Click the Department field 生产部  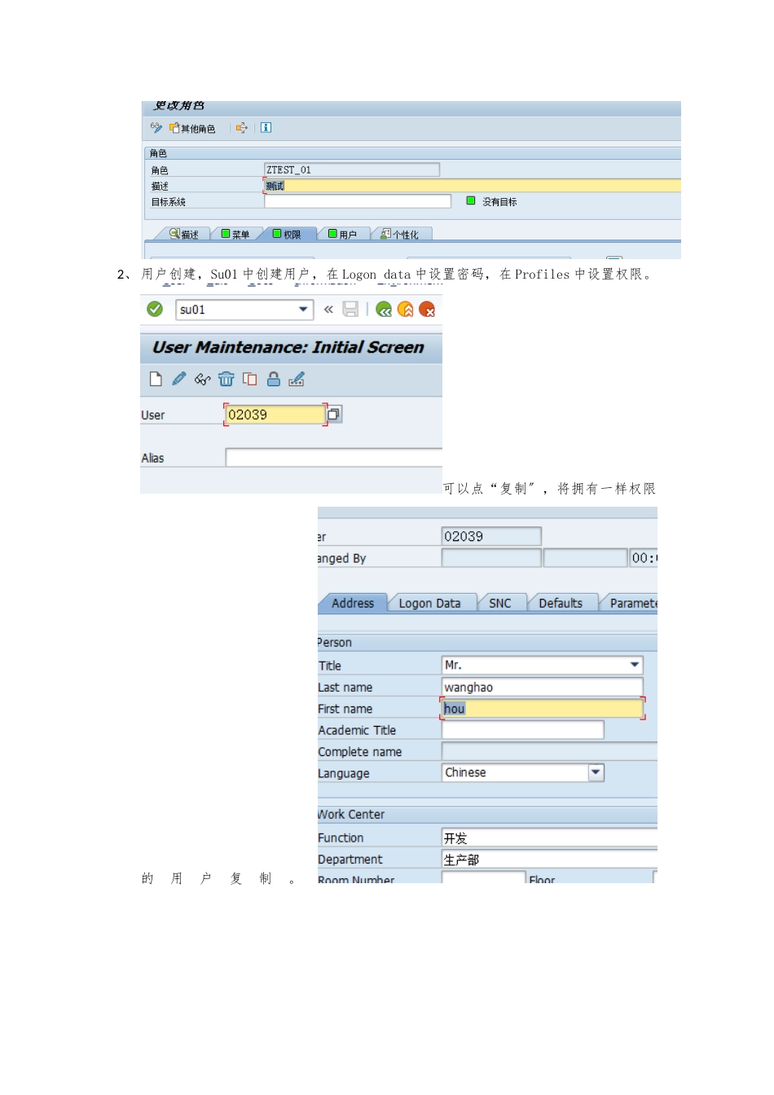pos(549,860)
